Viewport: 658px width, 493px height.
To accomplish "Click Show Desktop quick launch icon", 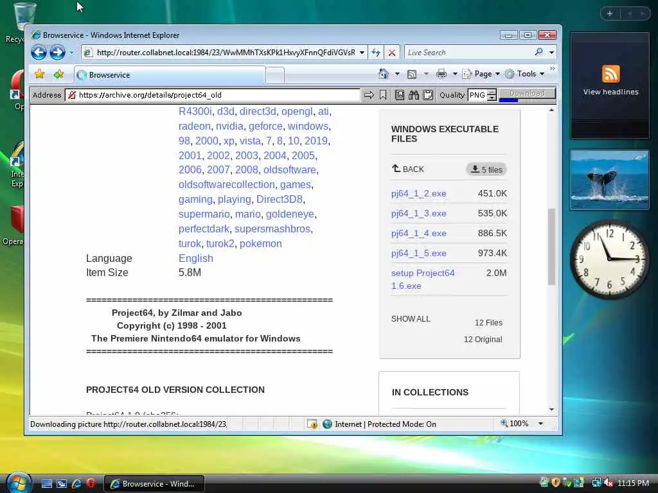I will [x=47, y=483].
